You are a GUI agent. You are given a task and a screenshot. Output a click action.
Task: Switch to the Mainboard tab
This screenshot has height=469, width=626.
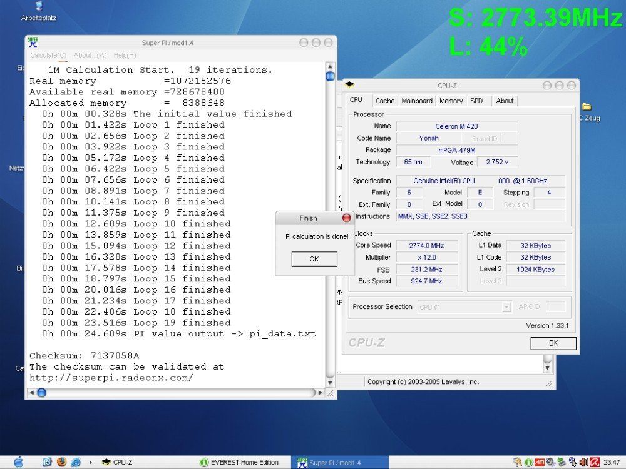(417, 101)
